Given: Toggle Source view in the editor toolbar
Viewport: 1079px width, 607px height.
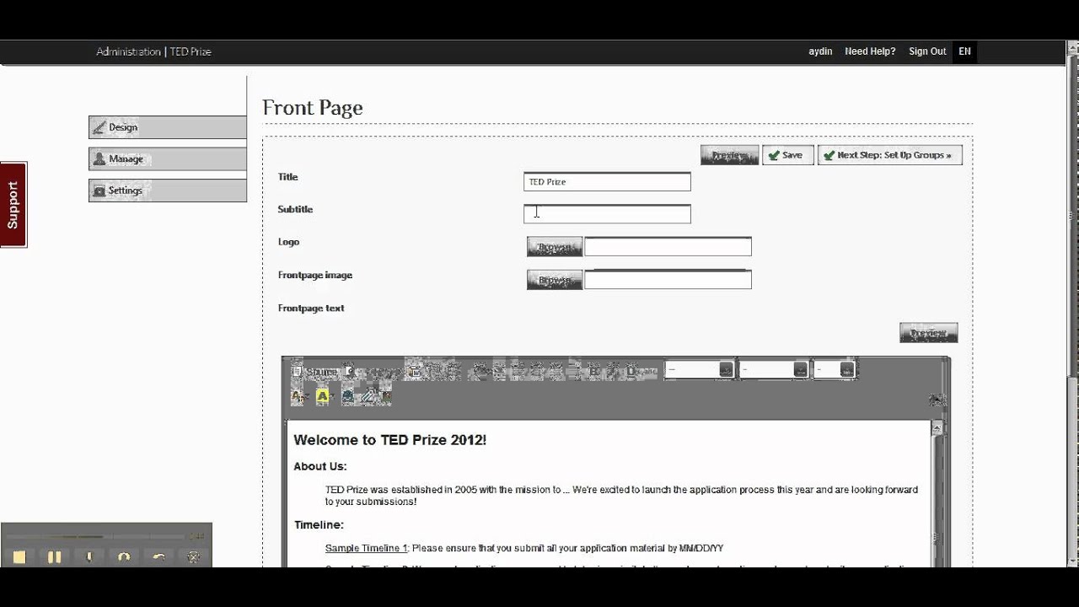Looking at the screenshot, I should click(314, 372).
